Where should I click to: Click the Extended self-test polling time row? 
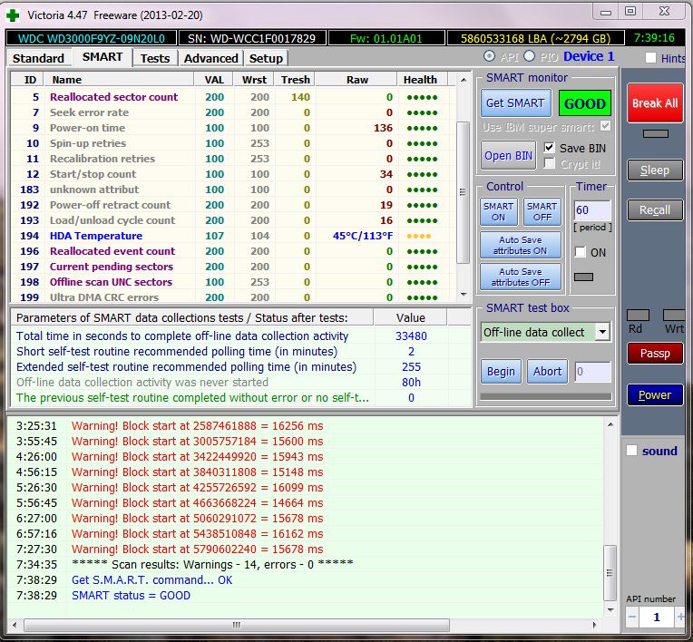[x=241, y=367]
